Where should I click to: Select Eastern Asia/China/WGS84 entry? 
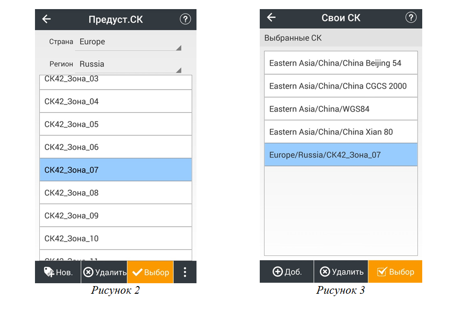[341, 109]
